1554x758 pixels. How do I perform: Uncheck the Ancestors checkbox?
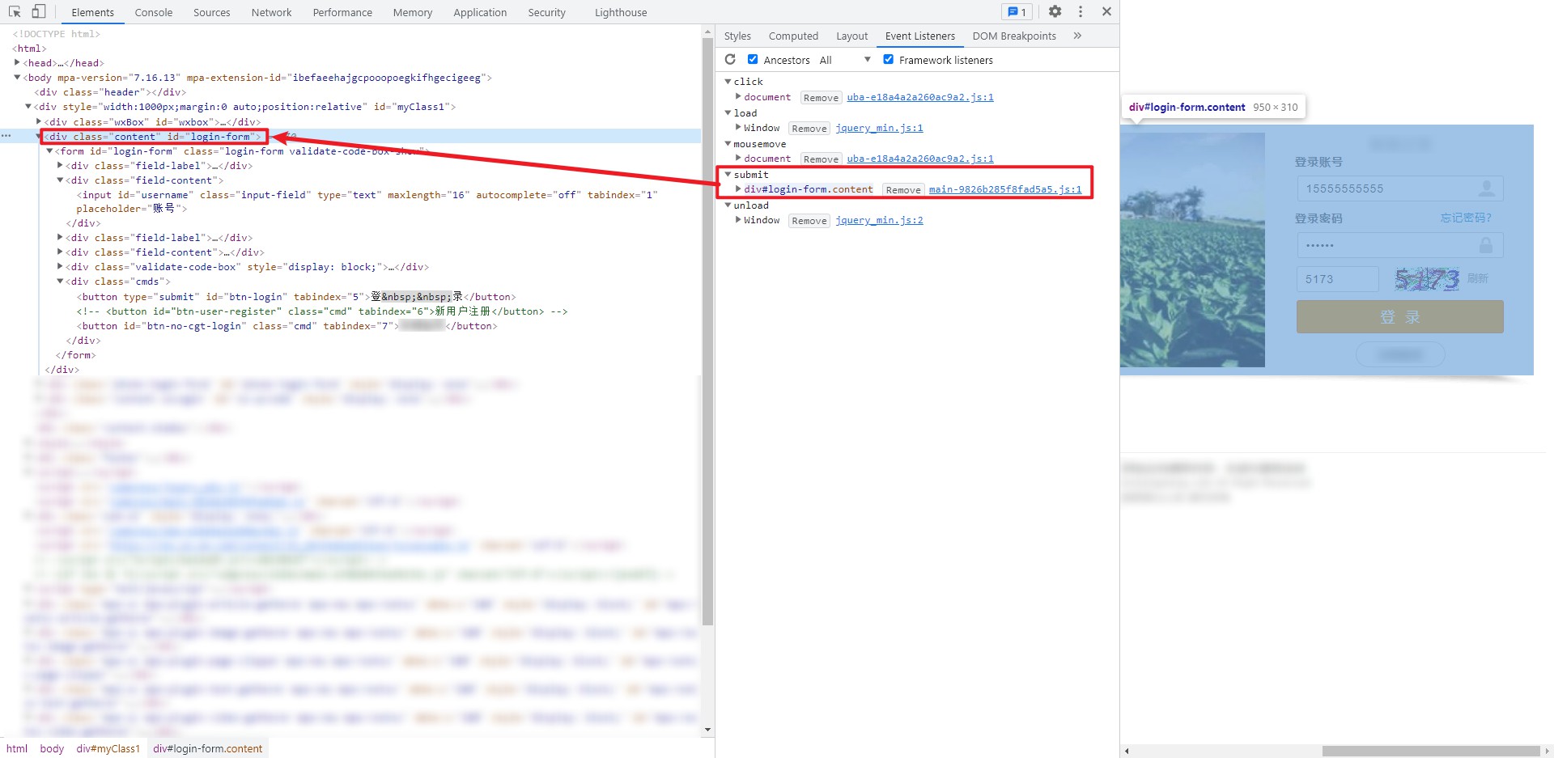pos(753,60)
